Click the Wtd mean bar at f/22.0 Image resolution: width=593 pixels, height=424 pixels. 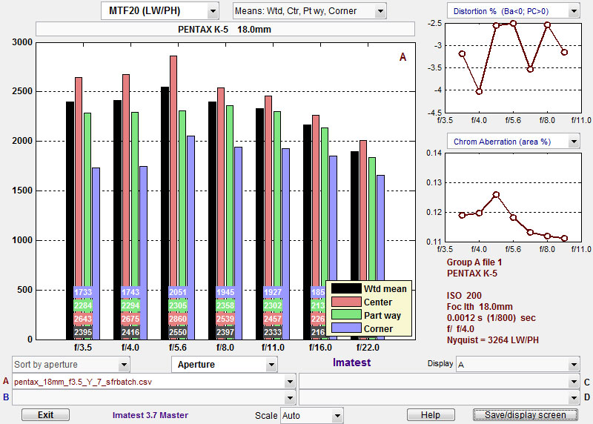354,216
